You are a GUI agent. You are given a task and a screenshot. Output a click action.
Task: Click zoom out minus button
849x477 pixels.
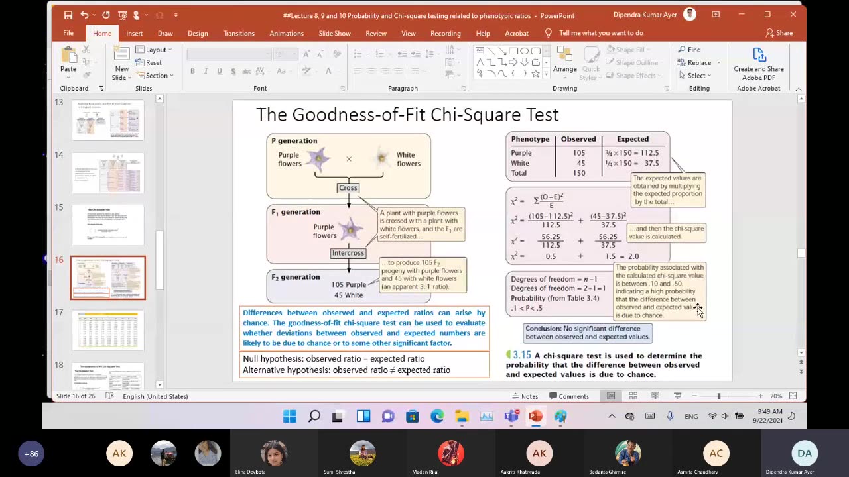click(x=694, y=396)
